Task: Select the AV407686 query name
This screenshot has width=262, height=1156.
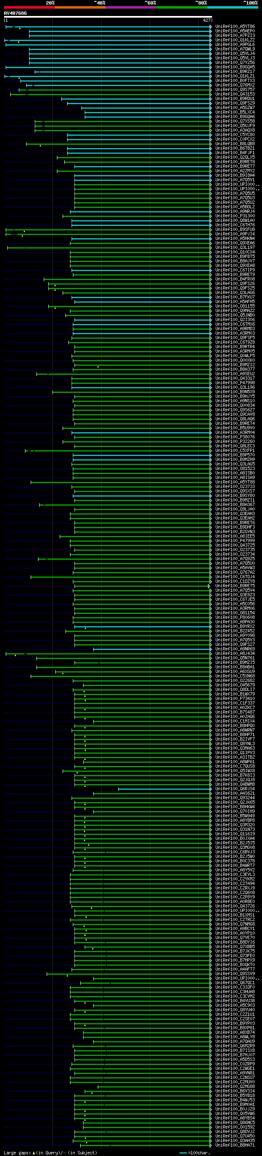Action: click(15, 13)
